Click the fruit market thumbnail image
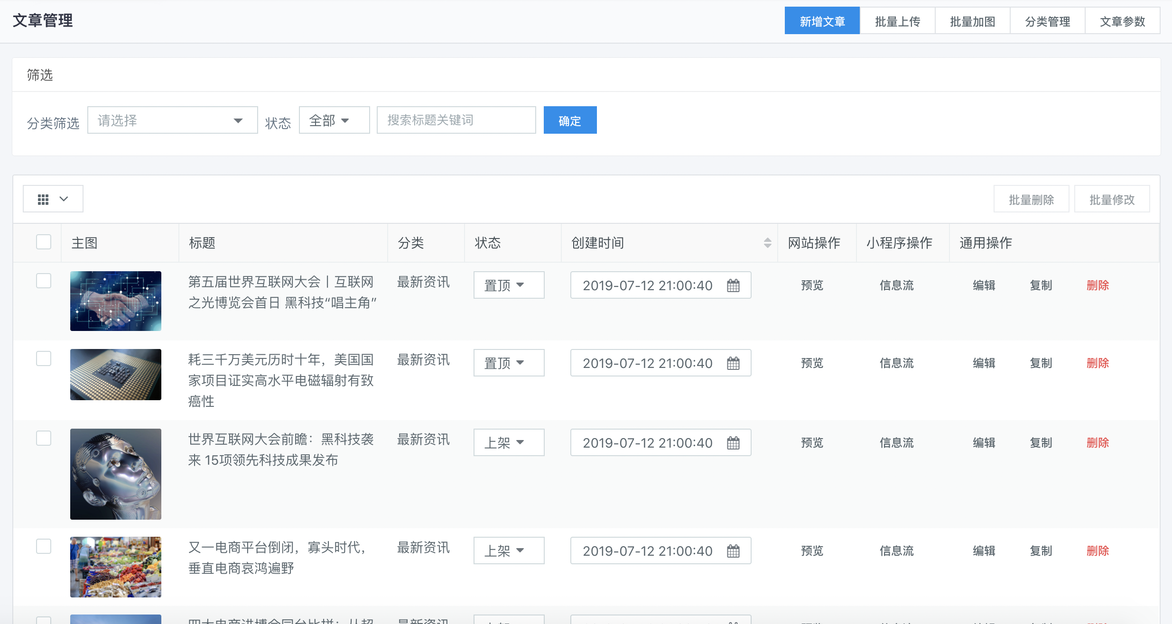Screen dimensions: 1172x624 [116, 567]
